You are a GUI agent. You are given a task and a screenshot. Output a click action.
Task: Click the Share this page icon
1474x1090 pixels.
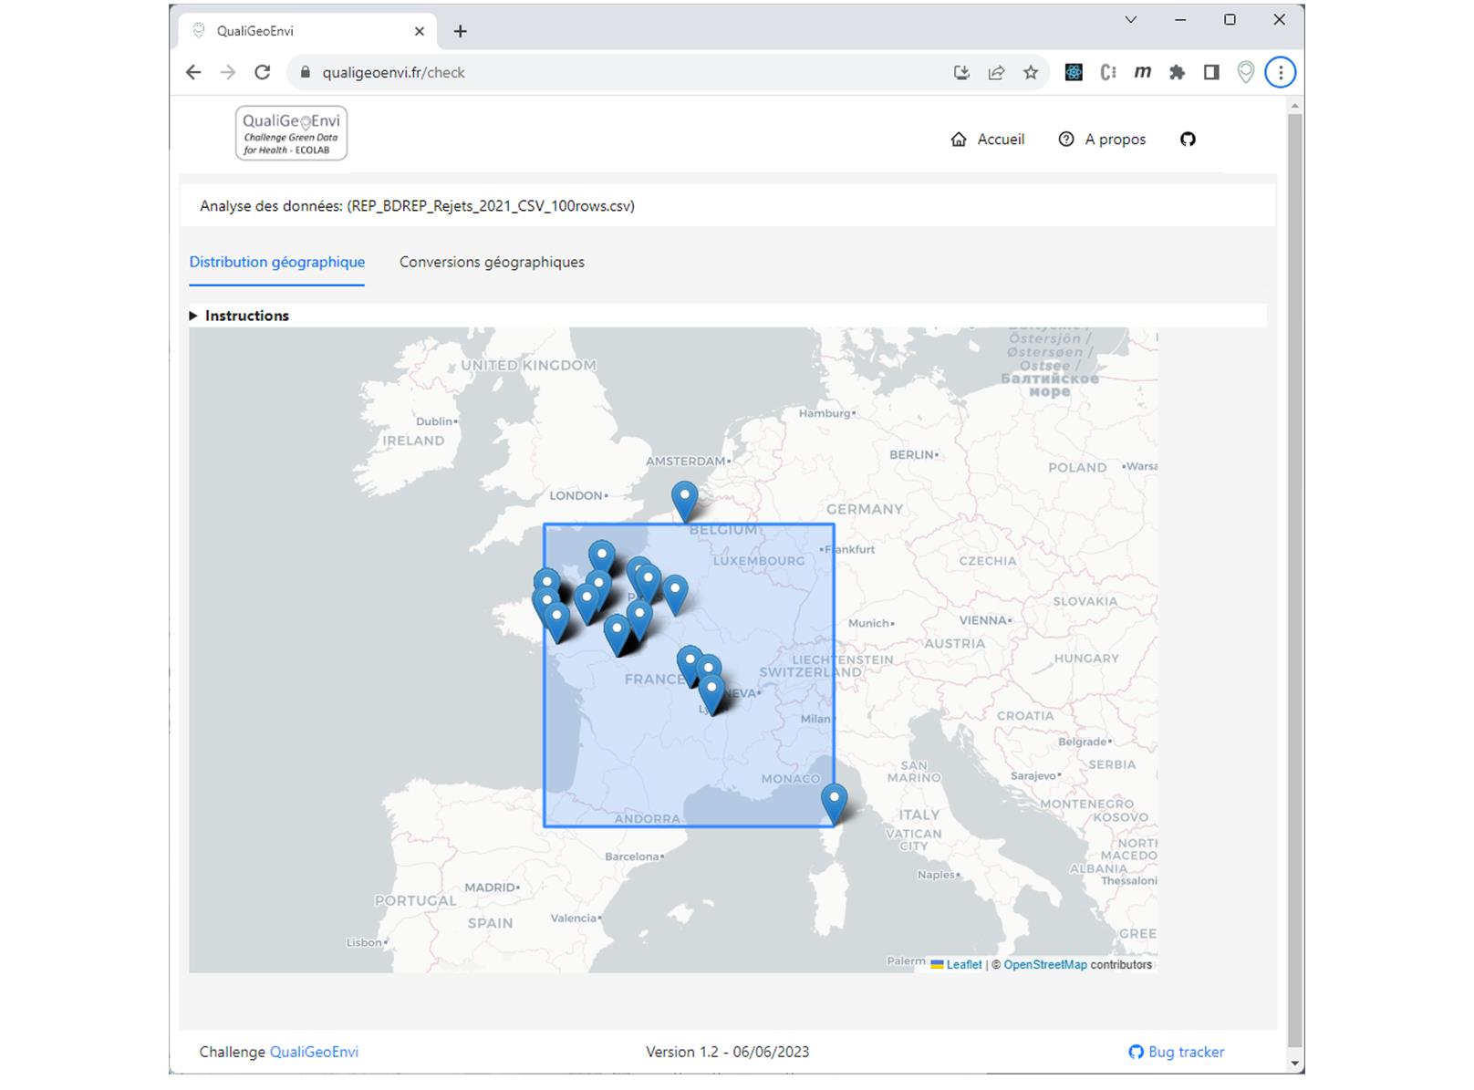coord(996,73)
